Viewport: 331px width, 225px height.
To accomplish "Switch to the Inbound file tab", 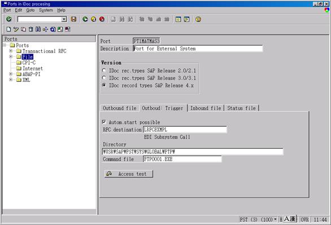I will [x=206, y=108].
